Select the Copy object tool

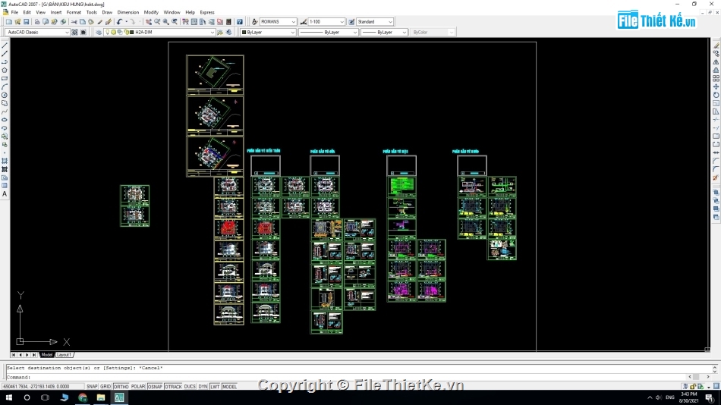coord(716,54)
